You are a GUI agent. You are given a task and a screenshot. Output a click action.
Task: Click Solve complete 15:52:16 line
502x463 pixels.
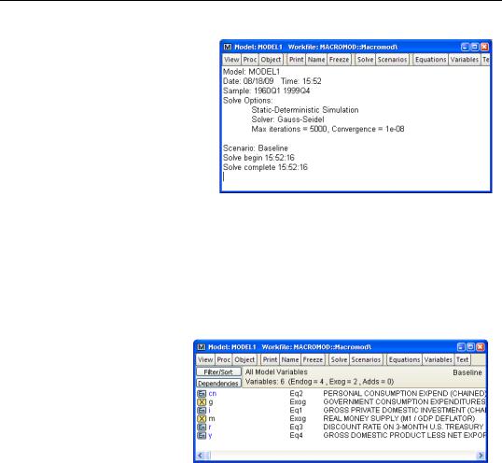coord(265,167)
